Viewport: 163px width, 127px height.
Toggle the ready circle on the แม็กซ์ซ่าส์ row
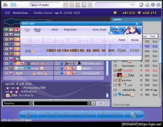[57, 68]
